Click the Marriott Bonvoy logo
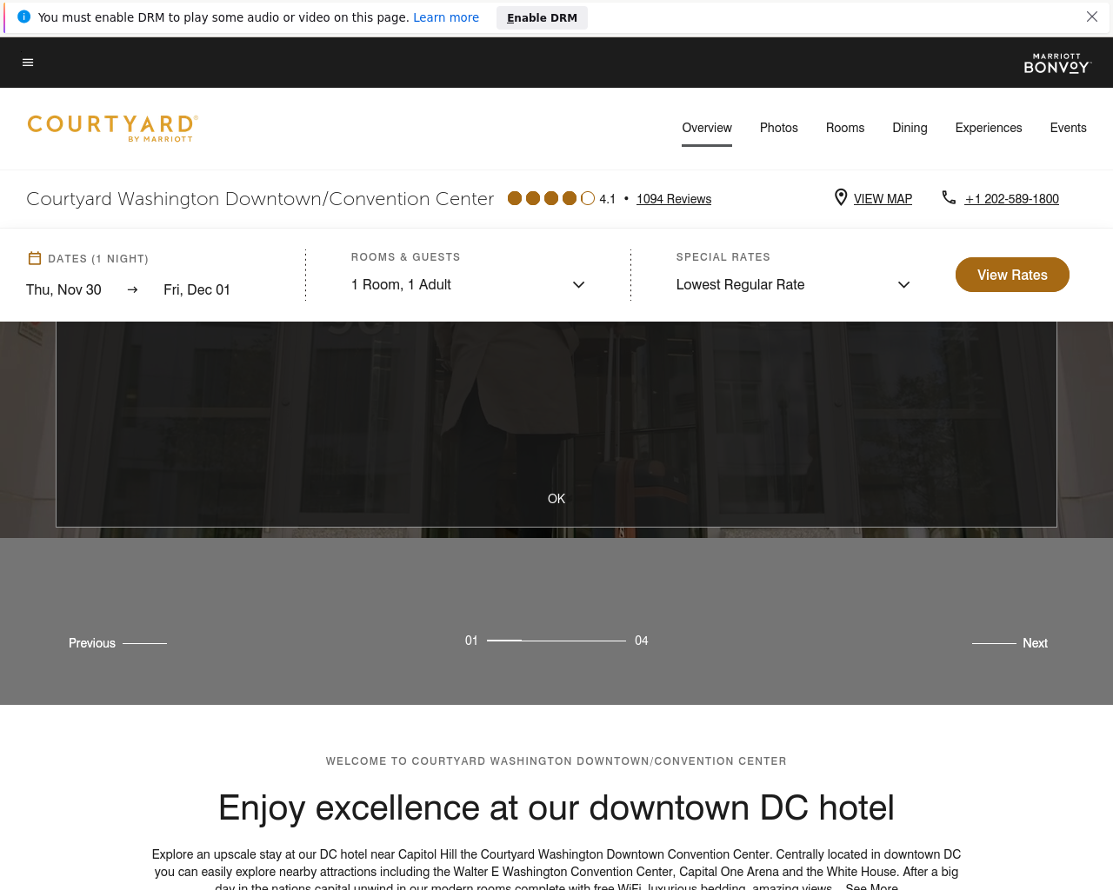This screenshot has height=890, width=1113. tap(1057, 63)
